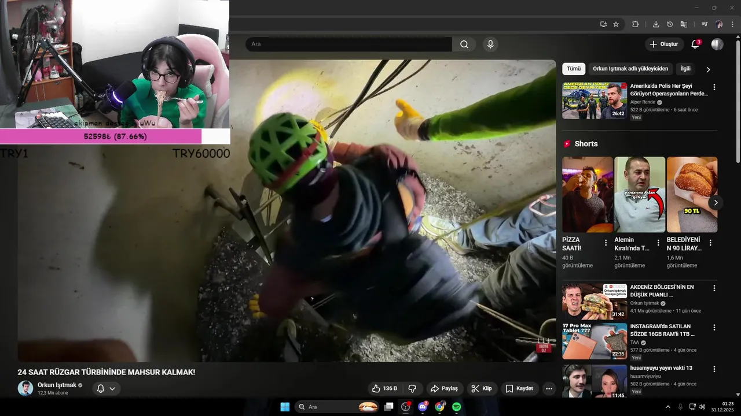Click in the YouTube Ara search field
The height and width of the screenshot is (416, 741).
pos(349,44)
